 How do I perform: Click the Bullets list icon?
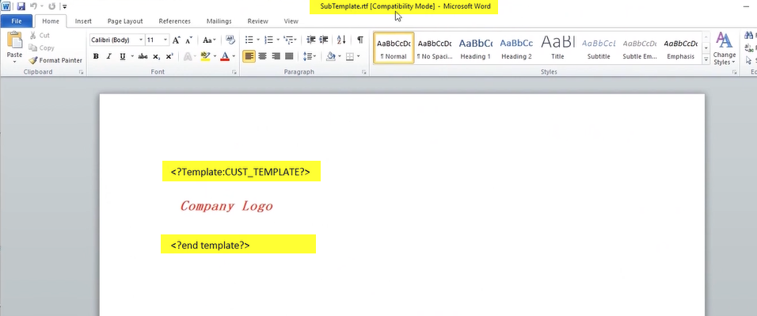(249, 40)
